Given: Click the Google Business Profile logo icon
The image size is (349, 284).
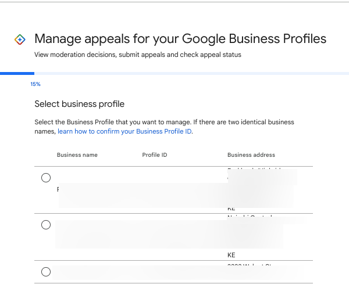Looking at the screenshot, I should point(20,39).
